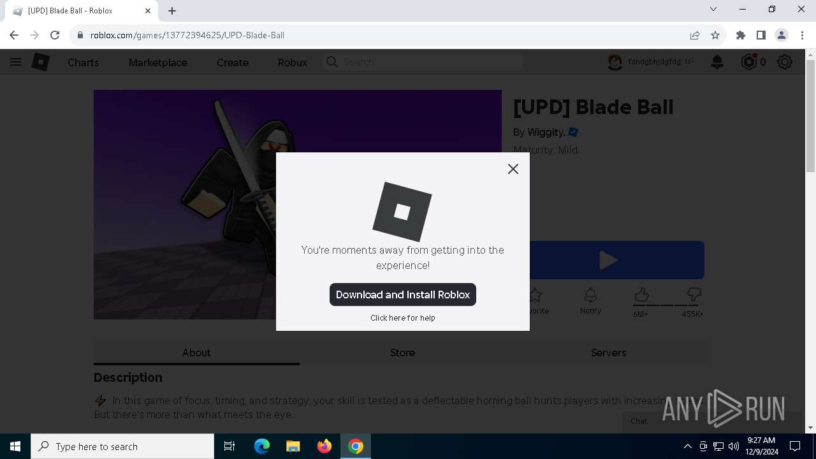Open Roblox settings gear

785,62
